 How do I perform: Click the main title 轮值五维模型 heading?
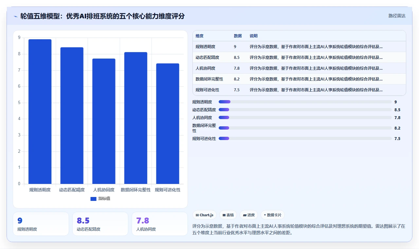102,16
